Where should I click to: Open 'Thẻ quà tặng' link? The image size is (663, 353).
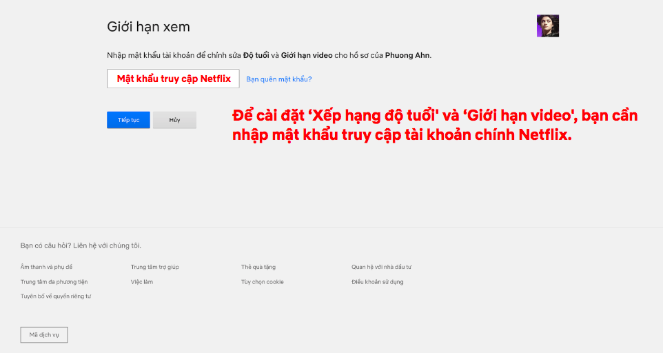point(258,268)
